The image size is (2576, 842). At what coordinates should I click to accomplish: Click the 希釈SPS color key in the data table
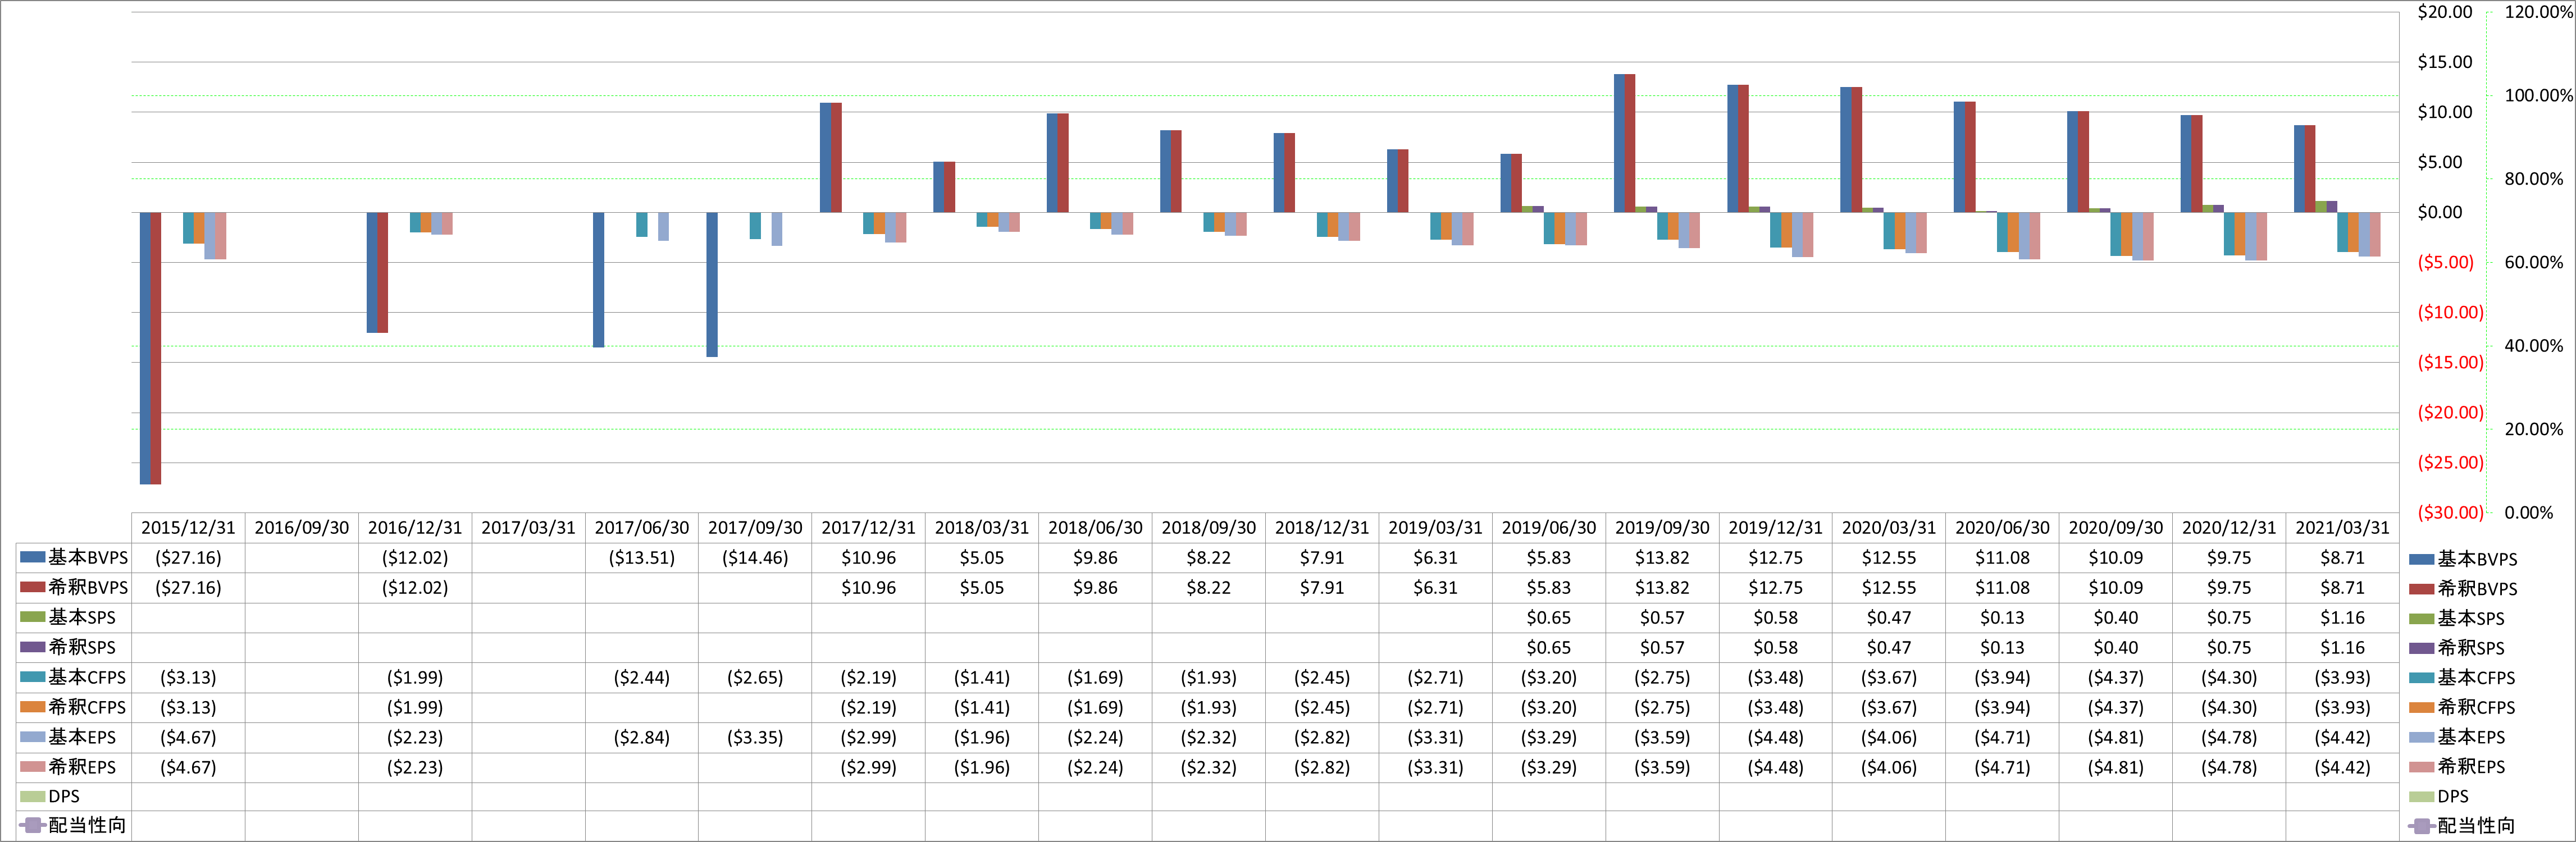coord(33,647)
